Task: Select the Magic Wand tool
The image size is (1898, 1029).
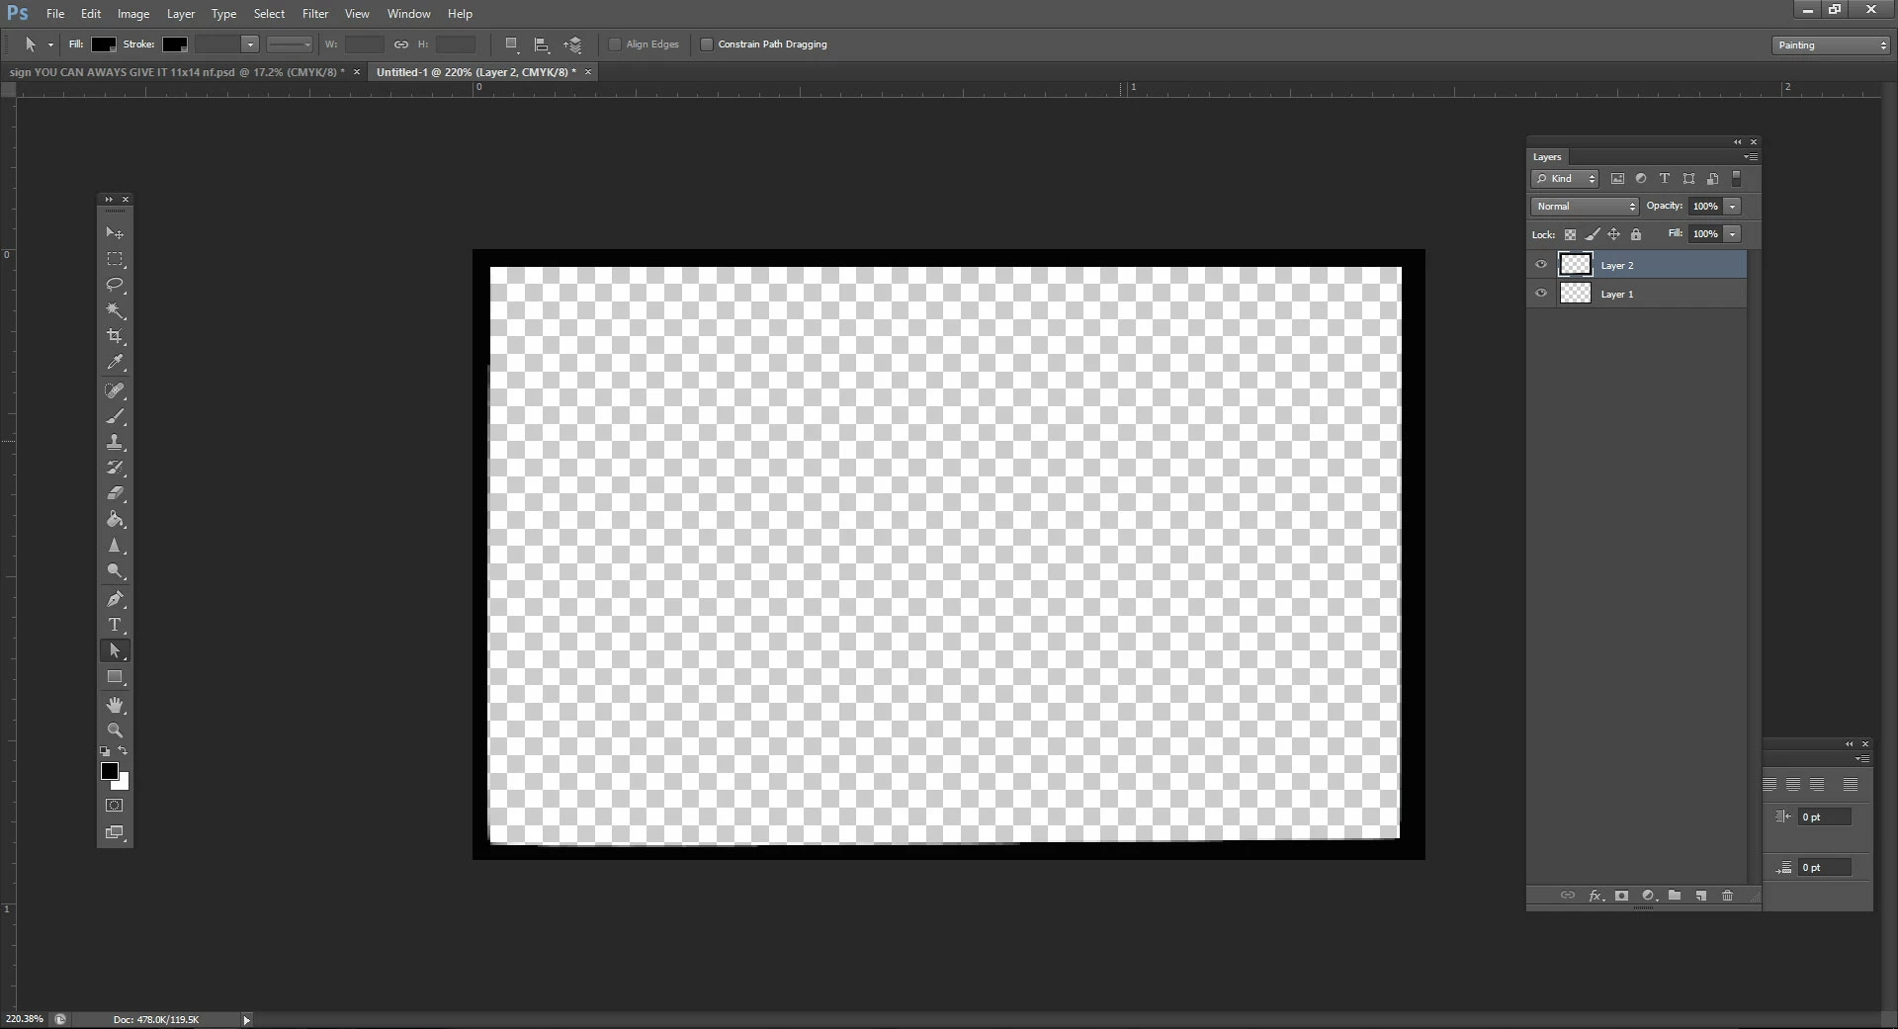Action: (x=115, y=310)
